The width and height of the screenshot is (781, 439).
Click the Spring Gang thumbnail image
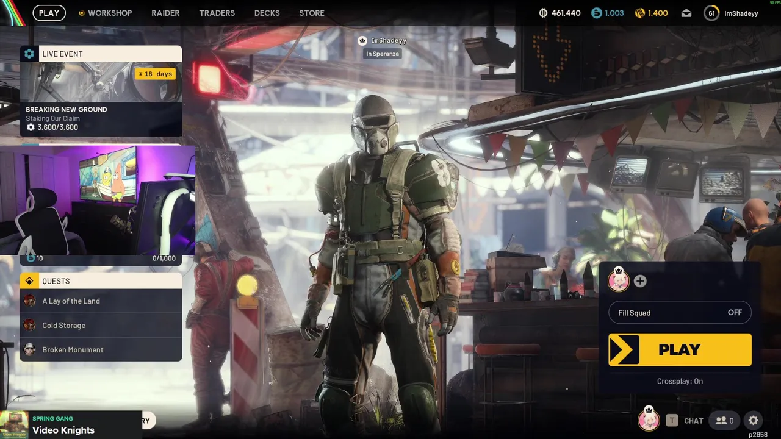pos(14,425)
